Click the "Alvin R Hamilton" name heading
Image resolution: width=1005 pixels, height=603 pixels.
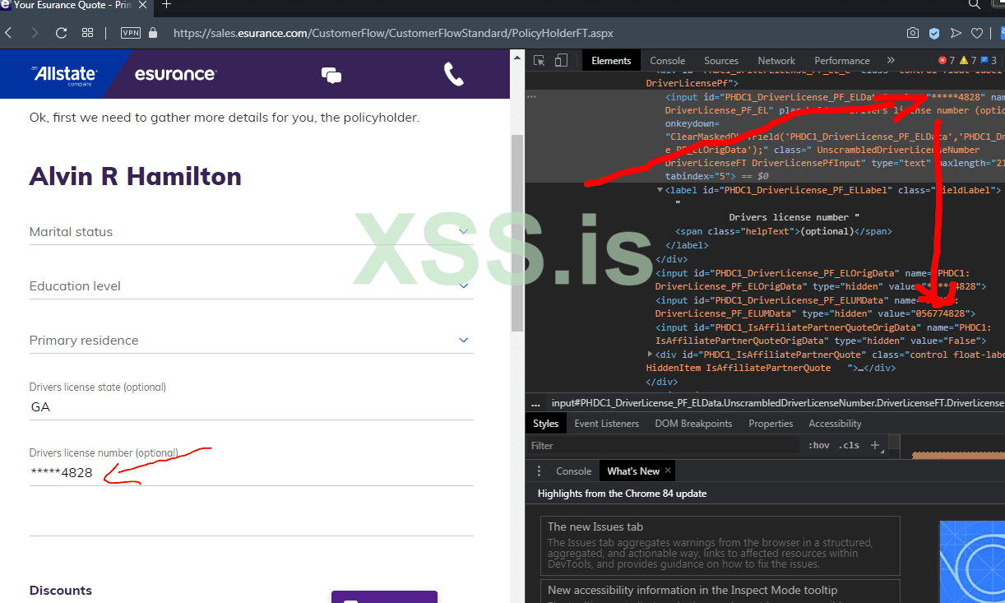point(136,177)
